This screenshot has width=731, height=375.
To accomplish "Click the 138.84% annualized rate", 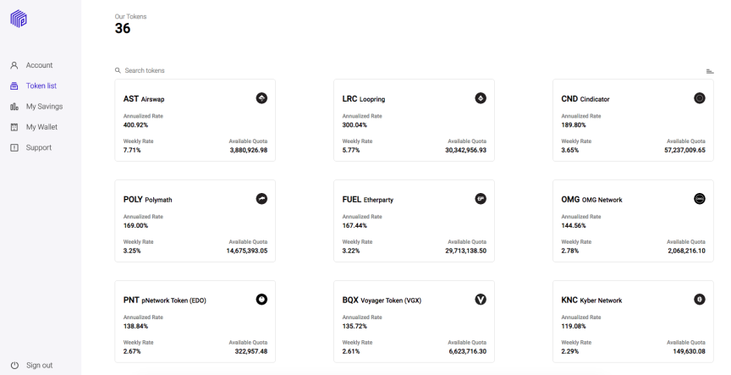I will [135, 327].
